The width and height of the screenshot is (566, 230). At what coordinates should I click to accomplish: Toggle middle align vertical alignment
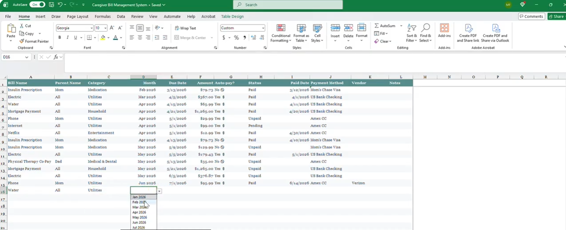(x=140, y=28)
